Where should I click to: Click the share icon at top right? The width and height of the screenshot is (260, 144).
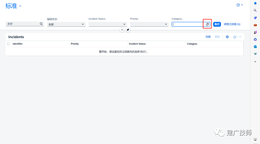[x=238, y=5]
